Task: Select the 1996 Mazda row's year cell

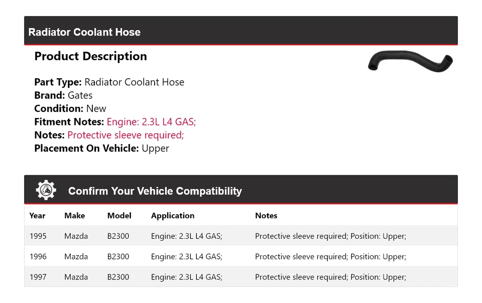Action: 38,256
